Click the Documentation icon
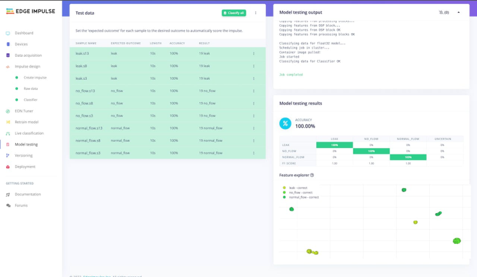Viewport: 477px width, 277px height. tap(8, 194)
